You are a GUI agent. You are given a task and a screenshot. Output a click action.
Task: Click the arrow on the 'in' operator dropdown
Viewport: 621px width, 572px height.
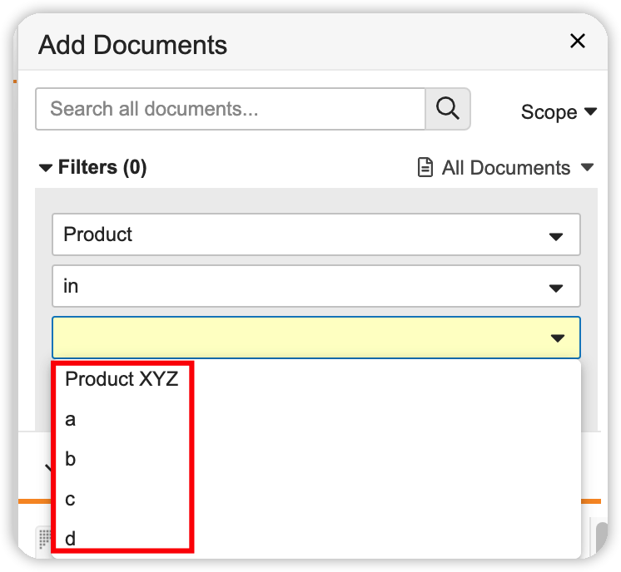click(x=557, y=288)
